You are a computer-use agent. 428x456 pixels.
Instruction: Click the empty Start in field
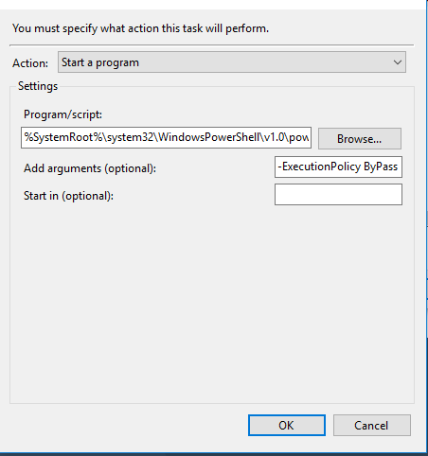pos(338,195)
